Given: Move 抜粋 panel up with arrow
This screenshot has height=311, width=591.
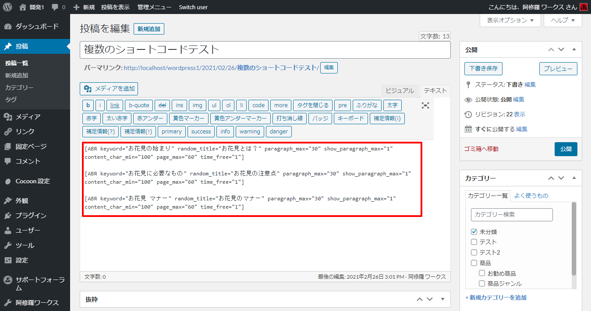Looking at the screenshot, I should 420,300.
